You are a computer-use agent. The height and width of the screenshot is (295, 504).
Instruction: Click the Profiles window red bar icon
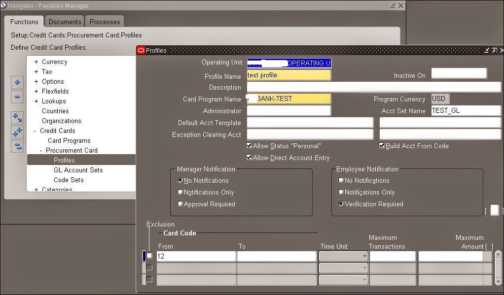coord(141,50)
